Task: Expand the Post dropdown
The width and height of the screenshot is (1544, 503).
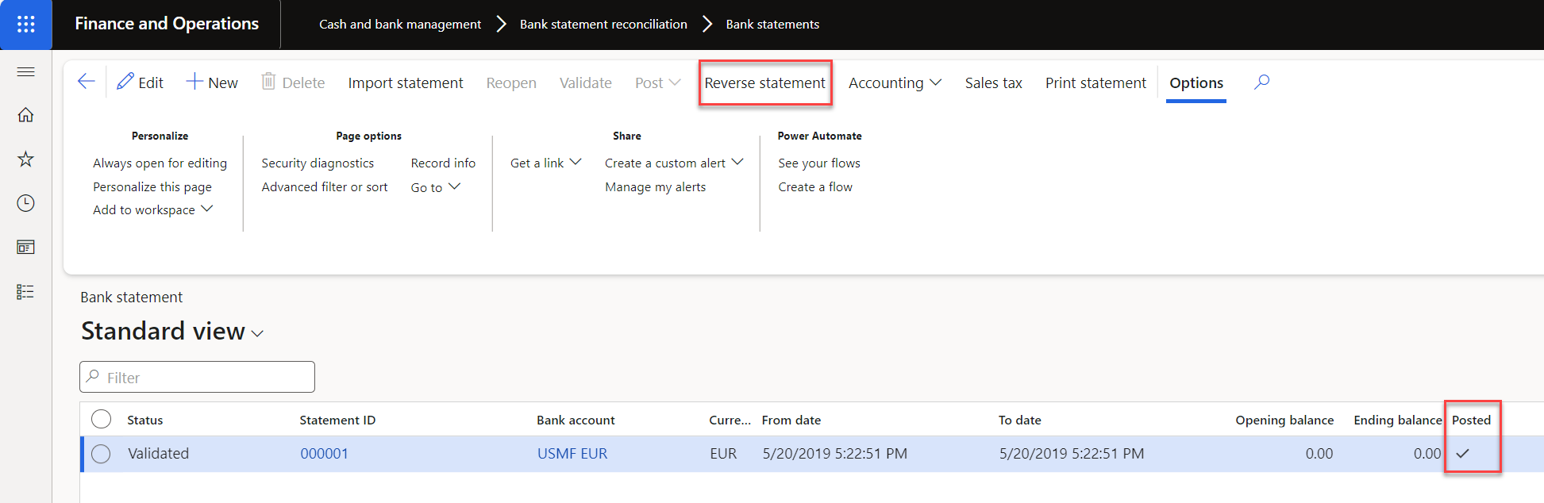Action: 657,83
